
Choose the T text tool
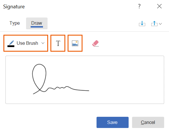(x=58, y=43)
